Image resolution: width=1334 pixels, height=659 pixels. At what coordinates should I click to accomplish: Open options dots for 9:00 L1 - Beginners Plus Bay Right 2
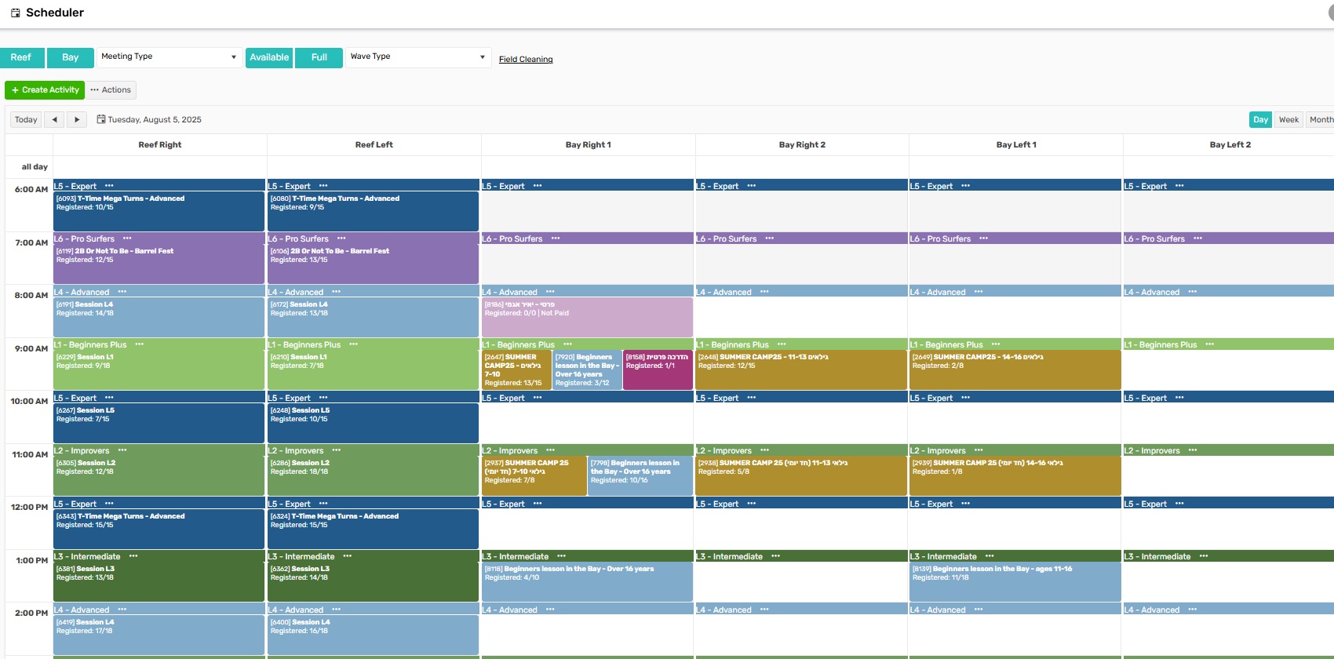click(782, 344)
